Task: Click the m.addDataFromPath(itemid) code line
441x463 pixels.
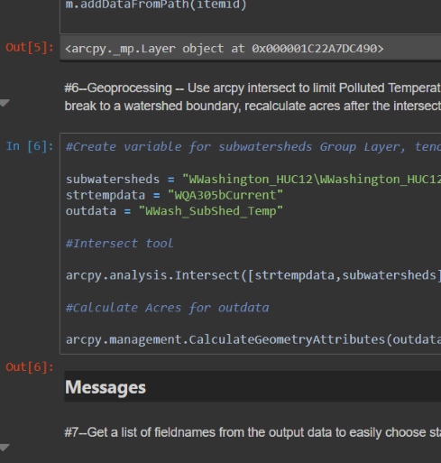Action: (x=156, y=5)
